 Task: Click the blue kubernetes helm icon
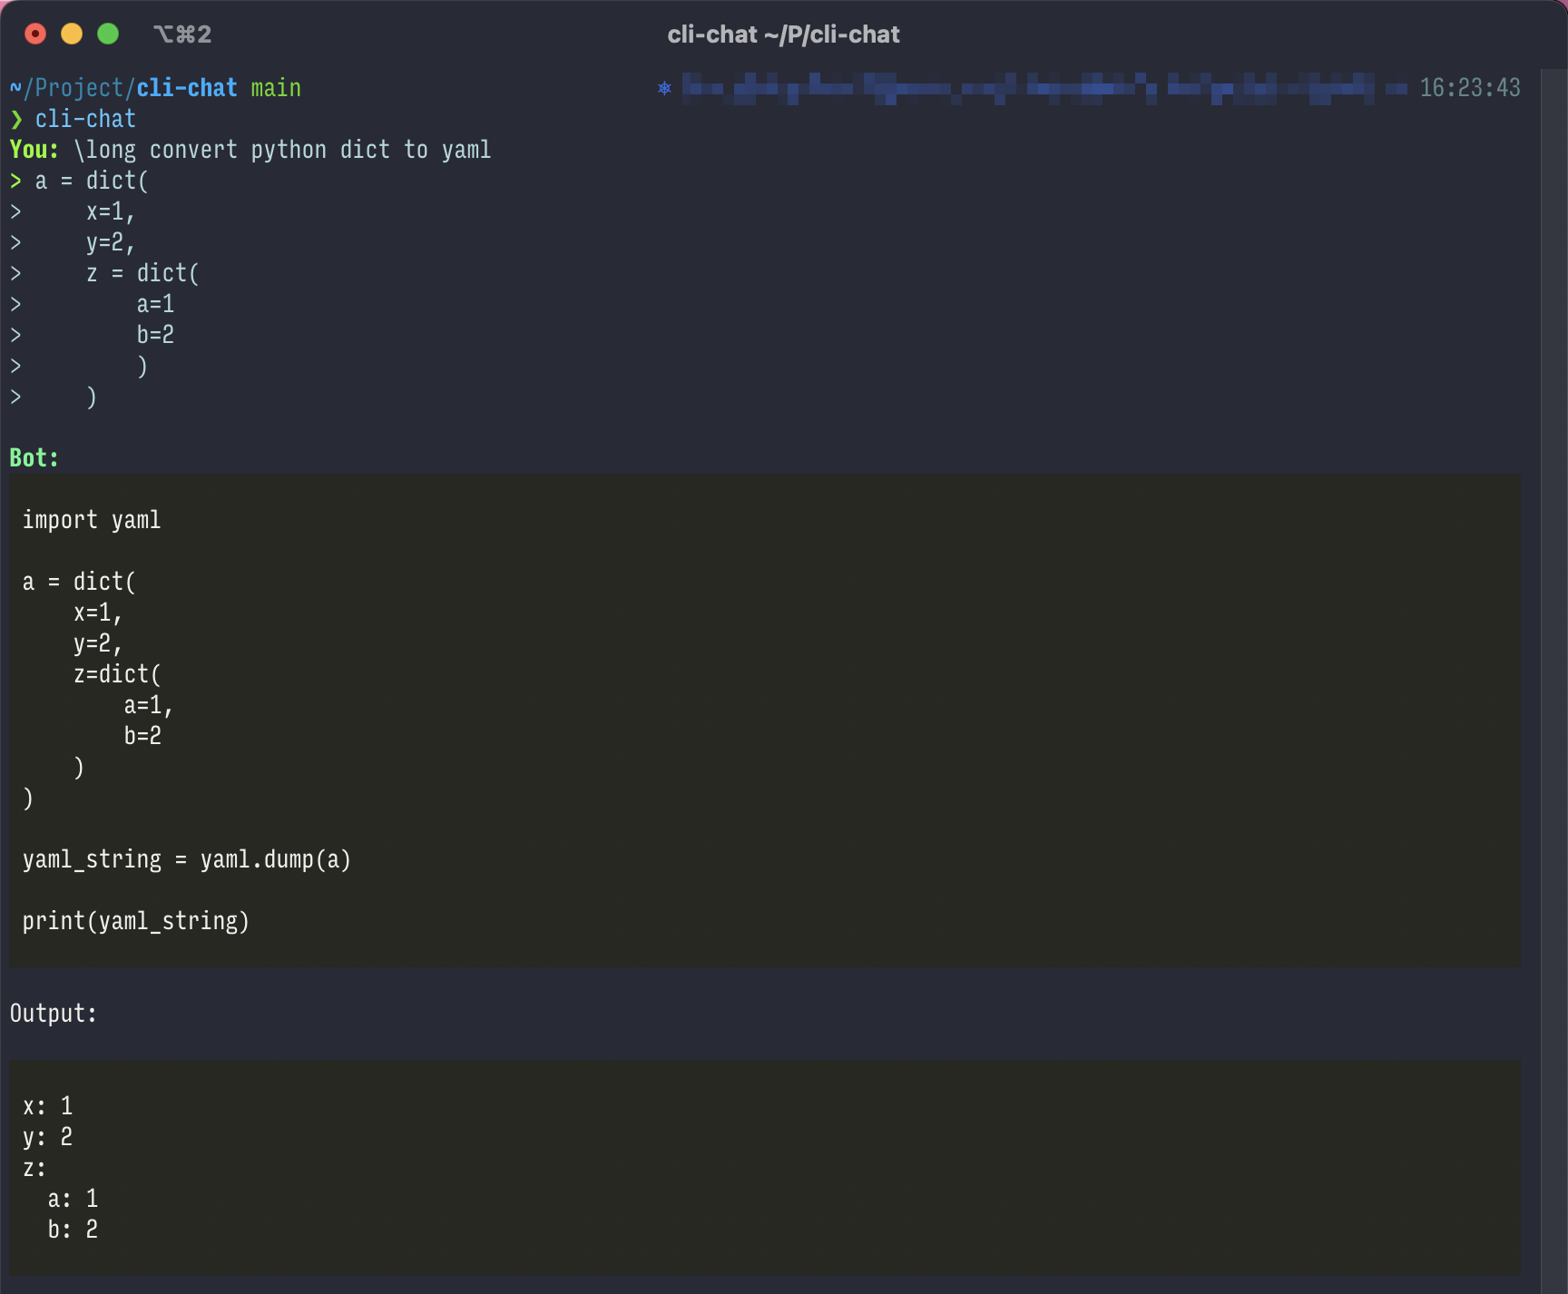click(x=664, y=88)
